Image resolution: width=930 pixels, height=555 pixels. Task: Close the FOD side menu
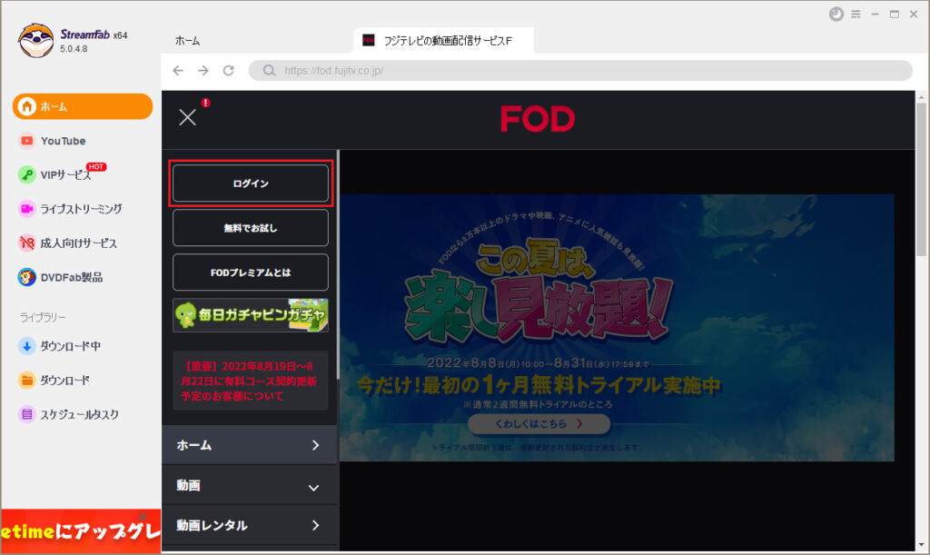187,117
